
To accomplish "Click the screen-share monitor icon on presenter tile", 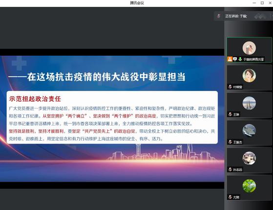I will [235, 59].
